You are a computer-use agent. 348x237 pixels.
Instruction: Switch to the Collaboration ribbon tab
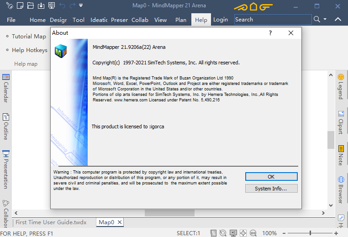(x=140, y=20)
